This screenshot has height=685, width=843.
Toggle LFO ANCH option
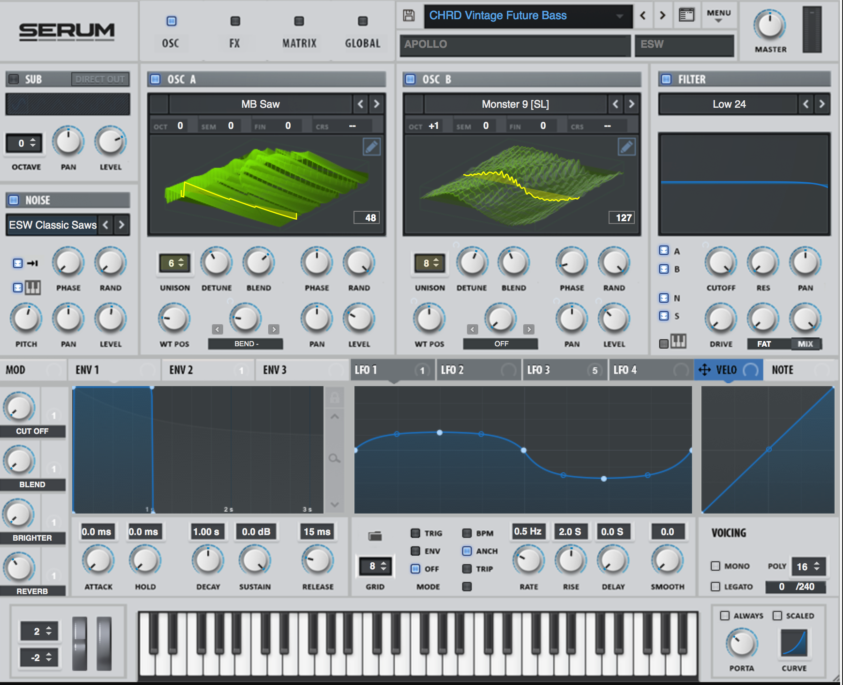pos(467,551)
